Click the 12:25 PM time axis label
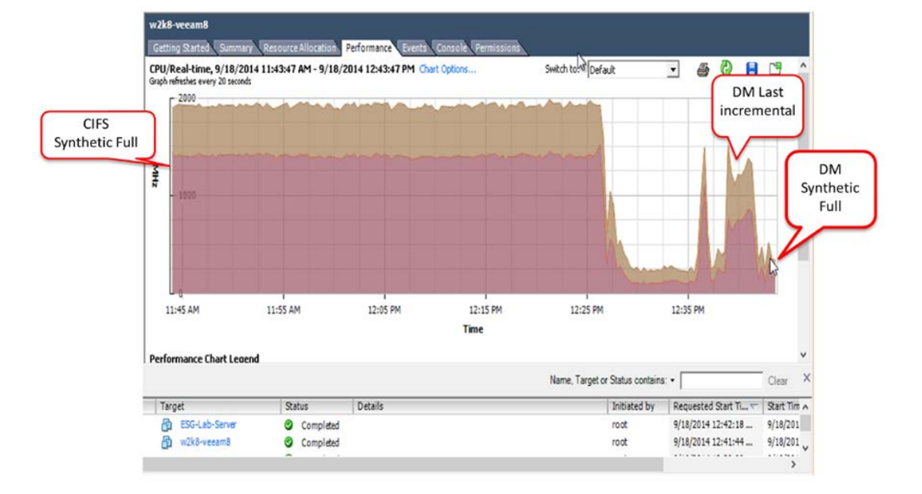The height and width of the screenshot is (494, 922). pyautogui.click(x=586, y=310)
